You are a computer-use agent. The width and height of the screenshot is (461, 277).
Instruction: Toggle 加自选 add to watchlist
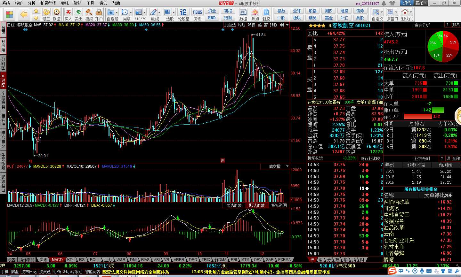click(230, 25)
